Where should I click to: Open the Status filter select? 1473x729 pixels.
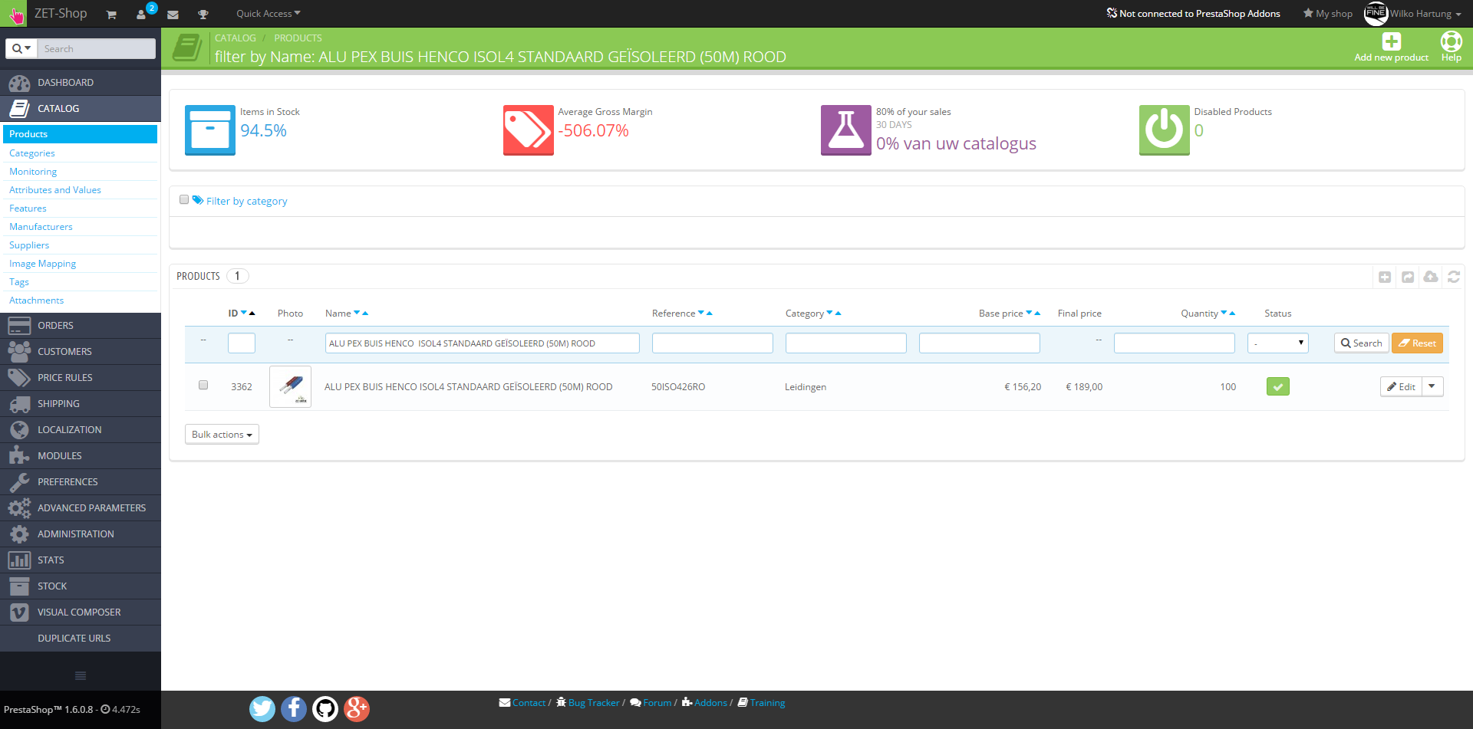pyautogui.click(x=1277, y=343)
